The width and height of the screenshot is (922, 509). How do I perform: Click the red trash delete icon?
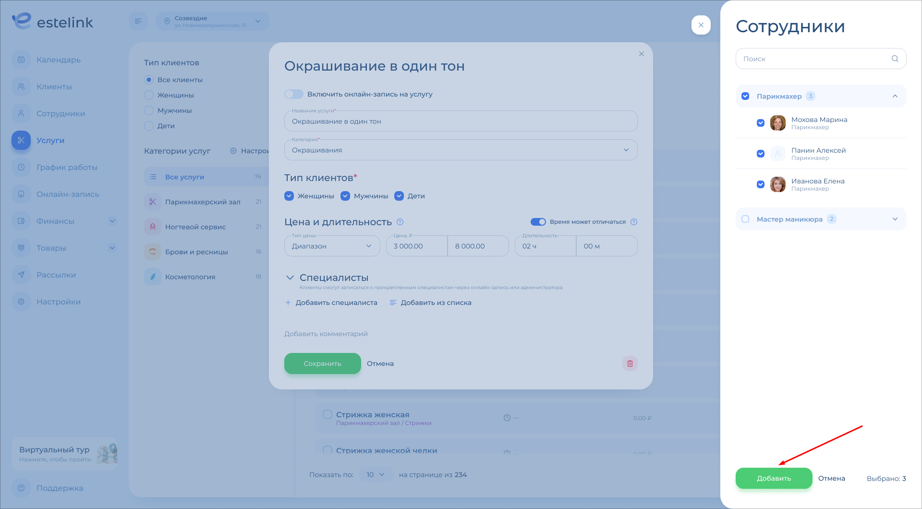point(630,364)
